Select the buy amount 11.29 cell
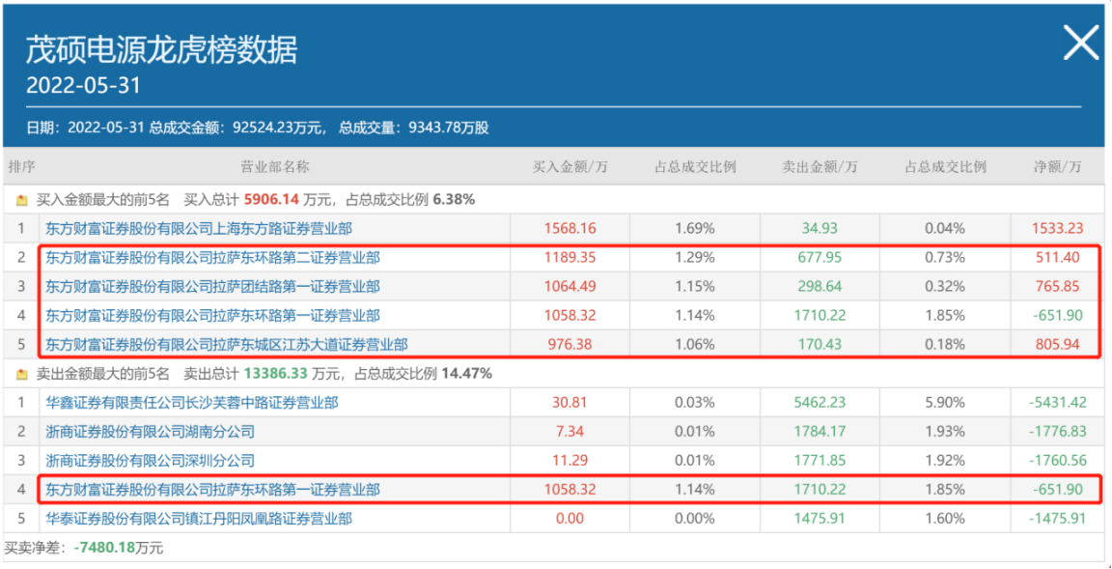This screenshot has width=1112, height=569. click(570, 461)
